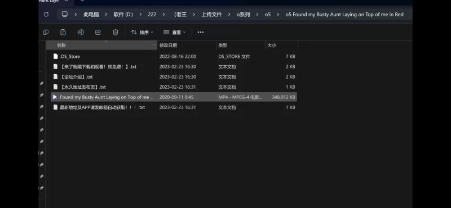Image resolution: width=451 pixels, height=208 pixels.
Task: Refresh the current folder view
Action: pos(46,15)
